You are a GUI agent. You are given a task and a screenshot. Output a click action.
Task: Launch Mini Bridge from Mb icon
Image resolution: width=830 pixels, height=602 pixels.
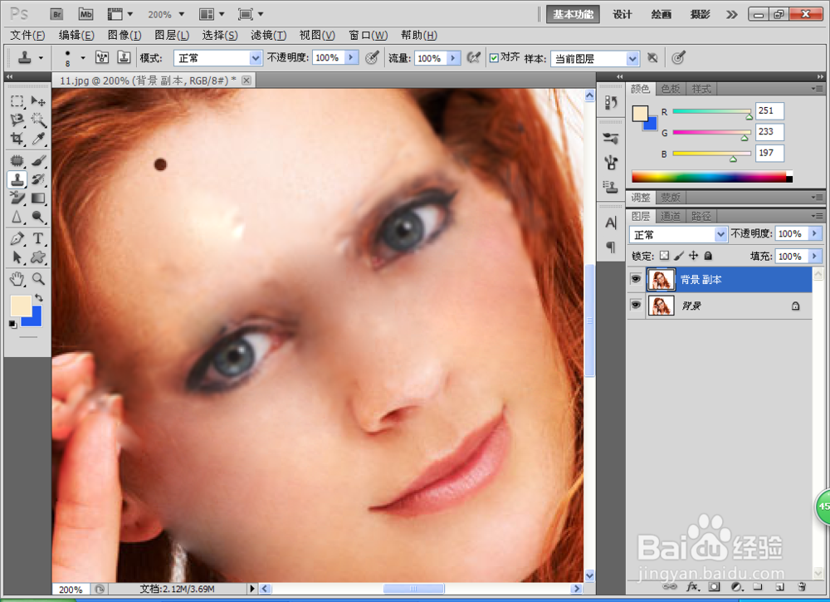85,14
